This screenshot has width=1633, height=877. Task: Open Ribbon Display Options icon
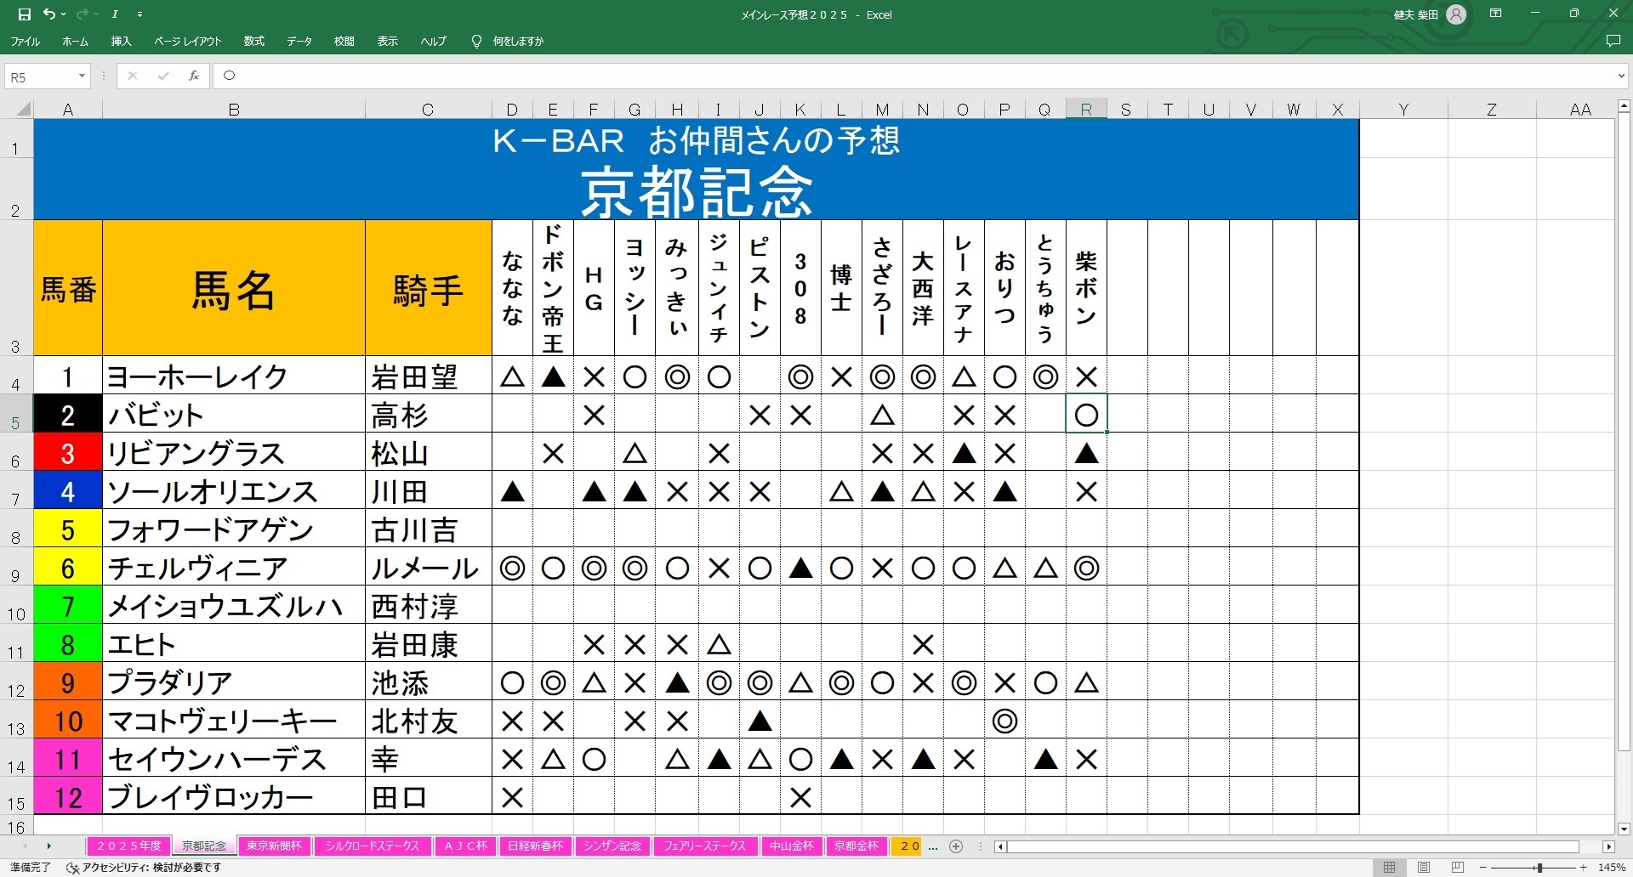click(1495, 14)
